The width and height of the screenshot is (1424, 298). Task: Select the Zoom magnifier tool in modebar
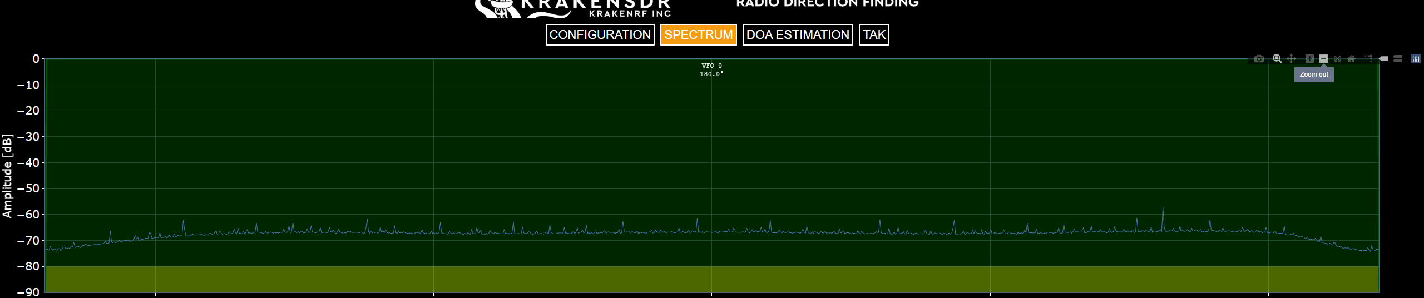click(x=1277, y=59)
